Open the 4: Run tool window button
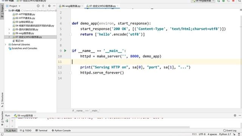This screenshot has width=242, height=136. pyautogui.click(x=11, y=130)
